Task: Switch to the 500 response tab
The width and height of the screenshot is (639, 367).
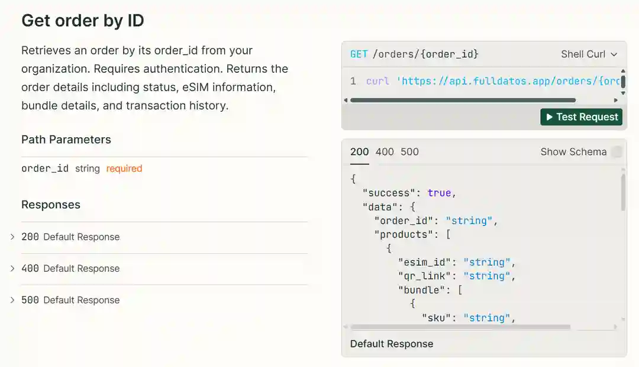Action: (x=409, y=152)
